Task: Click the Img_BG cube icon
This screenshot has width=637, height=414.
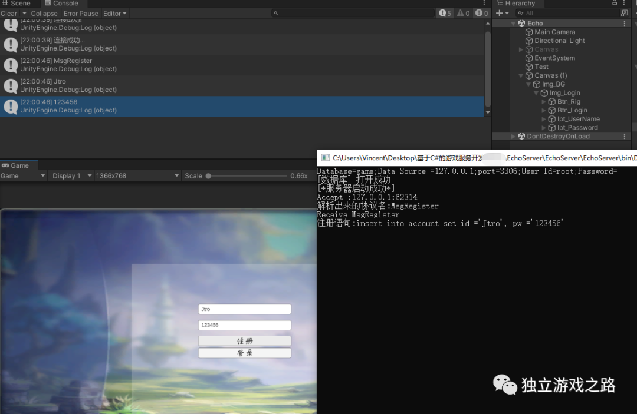Action: [537, 84]
